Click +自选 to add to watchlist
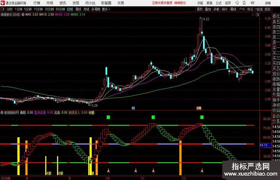The image size is (280, 180). click(x=259, y=9)
